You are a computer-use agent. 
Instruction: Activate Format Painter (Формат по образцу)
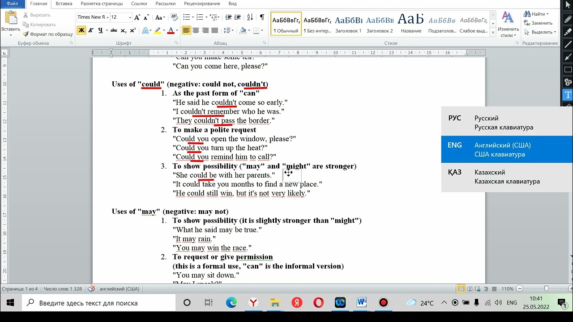point(48,34)
